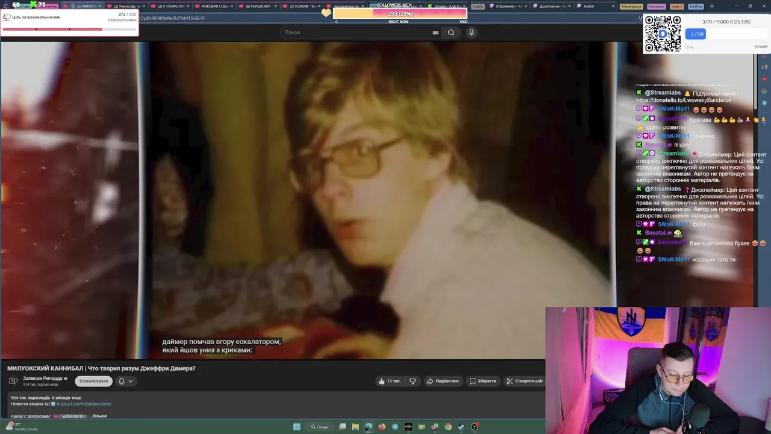771x434 pixels.
Task: Like the video with thumbs-up 11 тис.
Action: (x=389, y=381)
